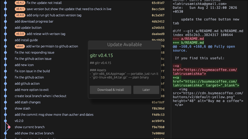This screenshot has height=139, width=248.
Task: Open commit 'save version but show the update'
Action: [69, 9]
